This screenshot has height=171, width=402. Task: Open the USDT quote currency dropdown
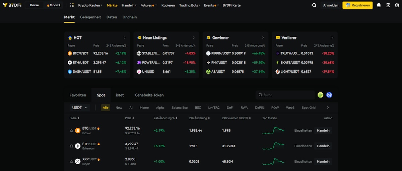click(x=80, y=108)
